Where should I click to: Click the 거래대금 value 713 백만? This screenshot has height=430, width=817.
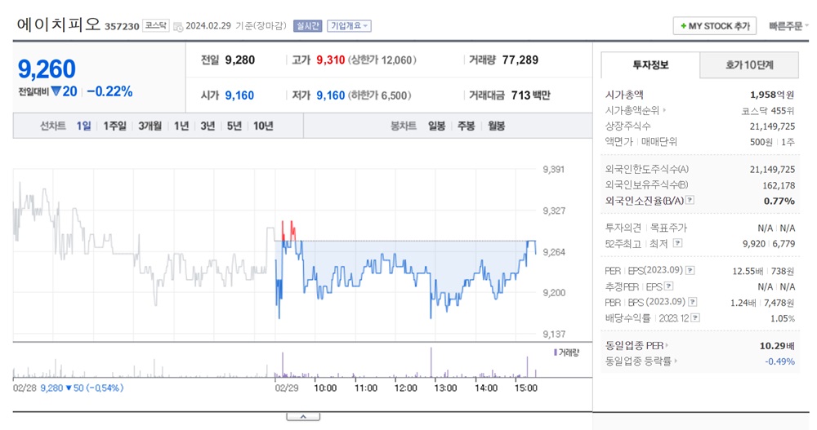tap(530, 95)
